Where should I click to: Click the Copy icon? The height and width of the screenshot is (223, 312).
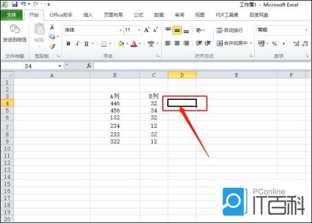[52, 36]
